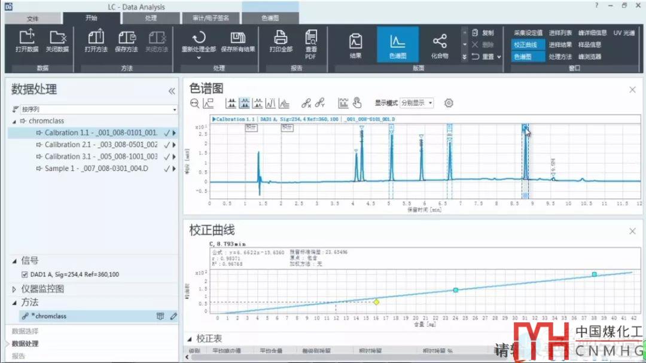Open the 文件 menu tab
Viewport: 646px width, 363px height.
(33, 19)
